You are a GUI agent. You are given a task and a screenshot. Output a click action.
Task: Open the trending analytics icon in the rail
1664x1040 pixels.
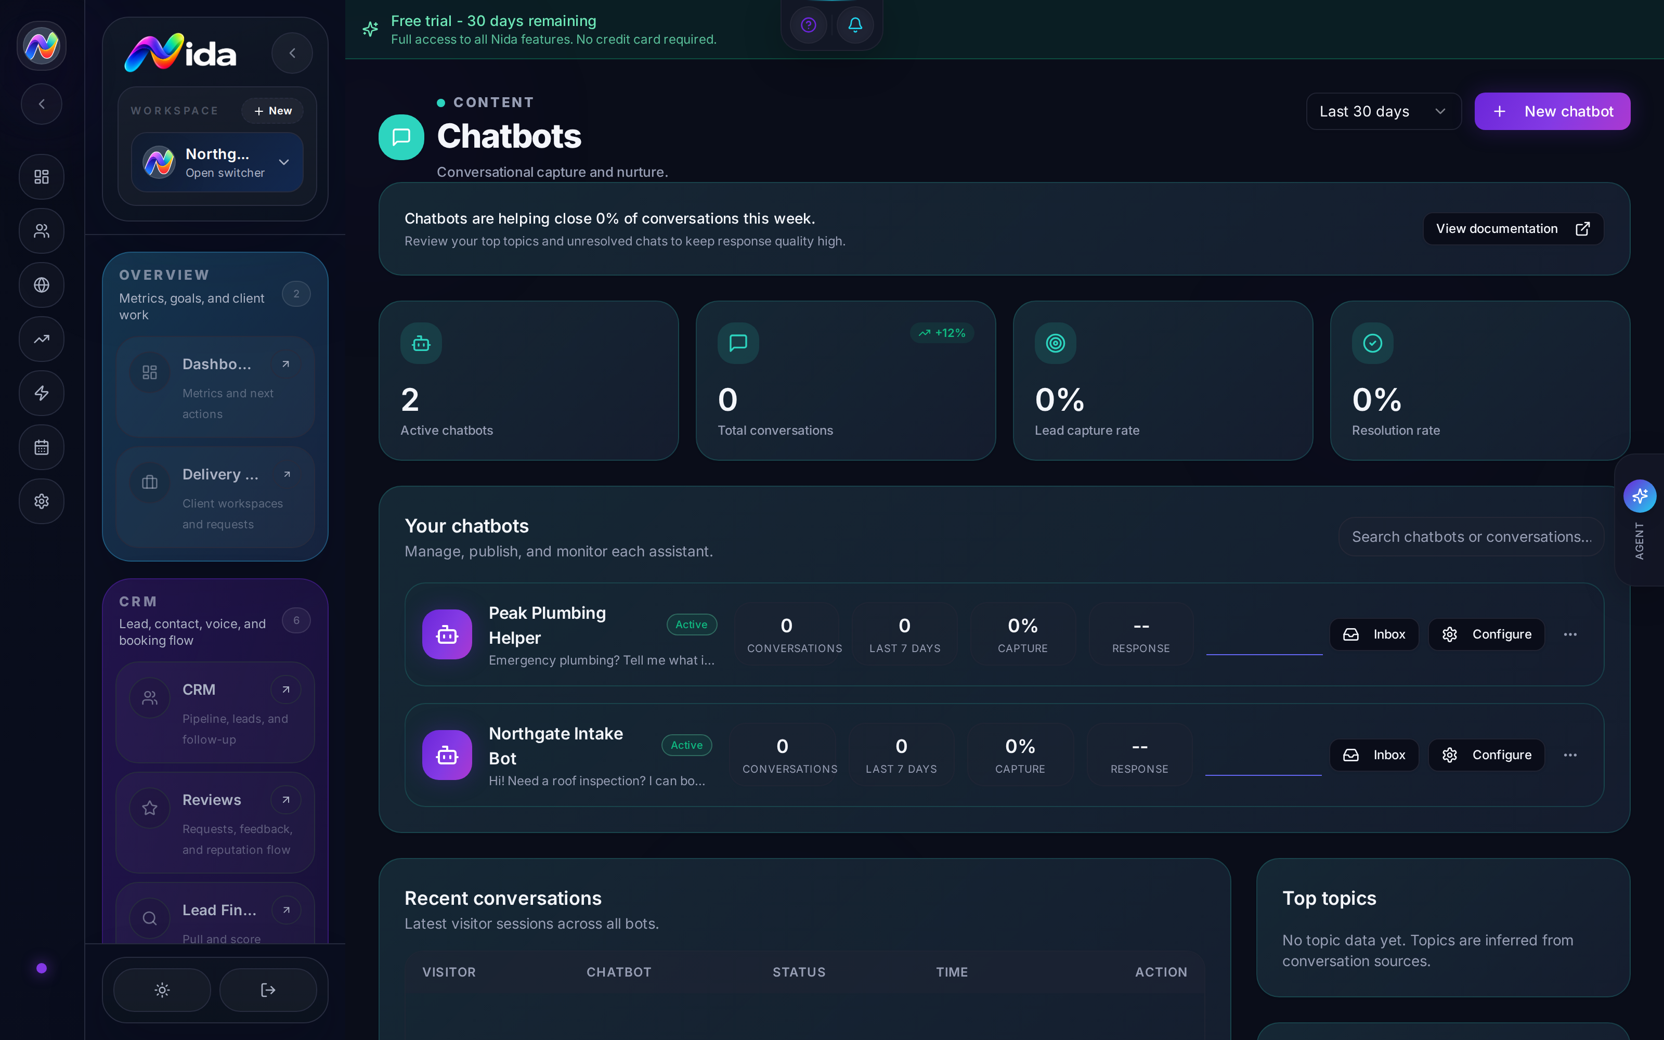pyautogui.click(x=41, y=339)
